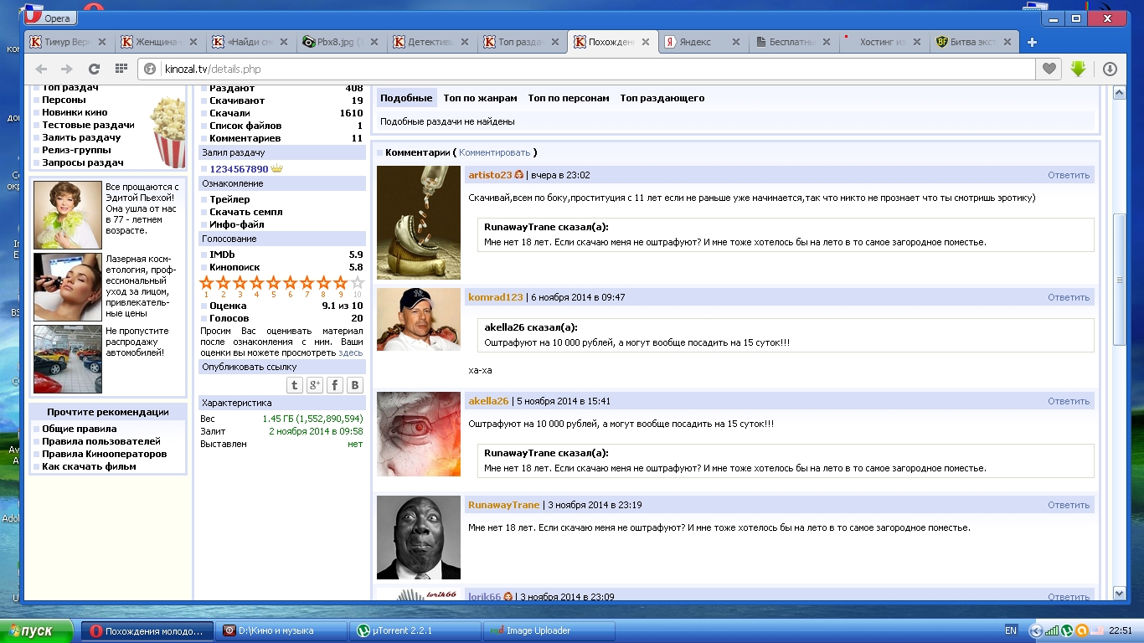
Task: Share link via Tumblr icon
Action: 295,385
